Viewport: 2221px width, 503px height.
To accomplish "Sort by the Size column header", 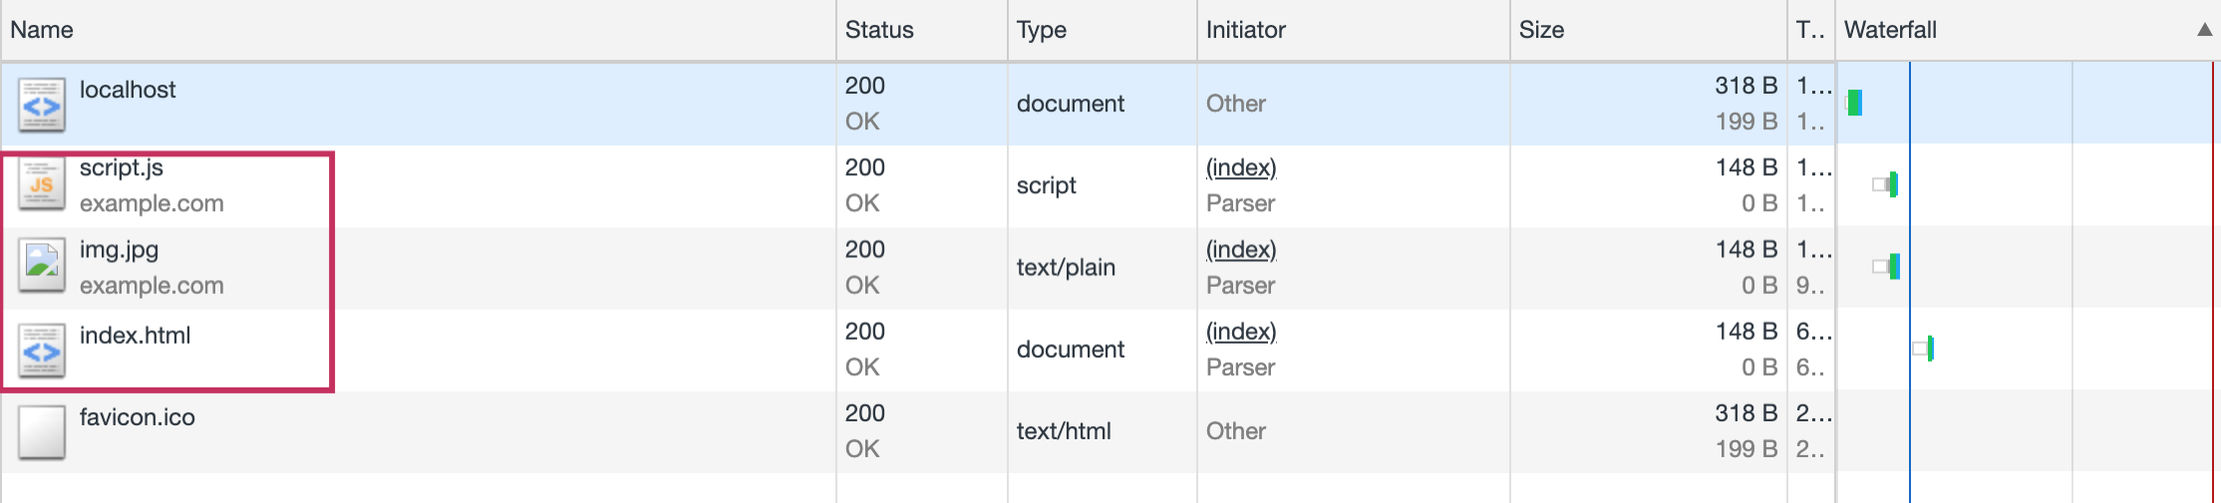I will pyautogui.click(x=1541, y=30).
